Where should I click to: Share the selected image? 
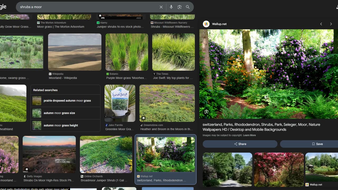(x=240, y=144)
